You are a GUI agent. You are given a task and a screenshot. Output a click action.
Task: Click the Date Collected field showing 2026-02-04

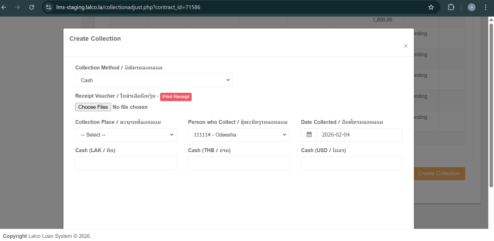pyautogui.click(x=359, y=135)
